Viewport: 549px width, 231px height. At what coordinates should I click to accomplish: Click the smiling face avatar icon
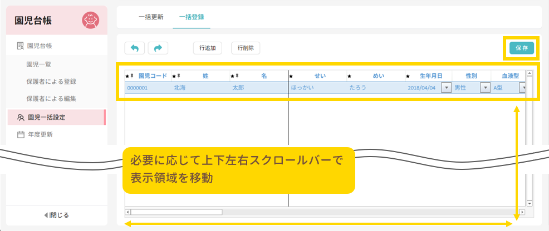tap(90, 21)
